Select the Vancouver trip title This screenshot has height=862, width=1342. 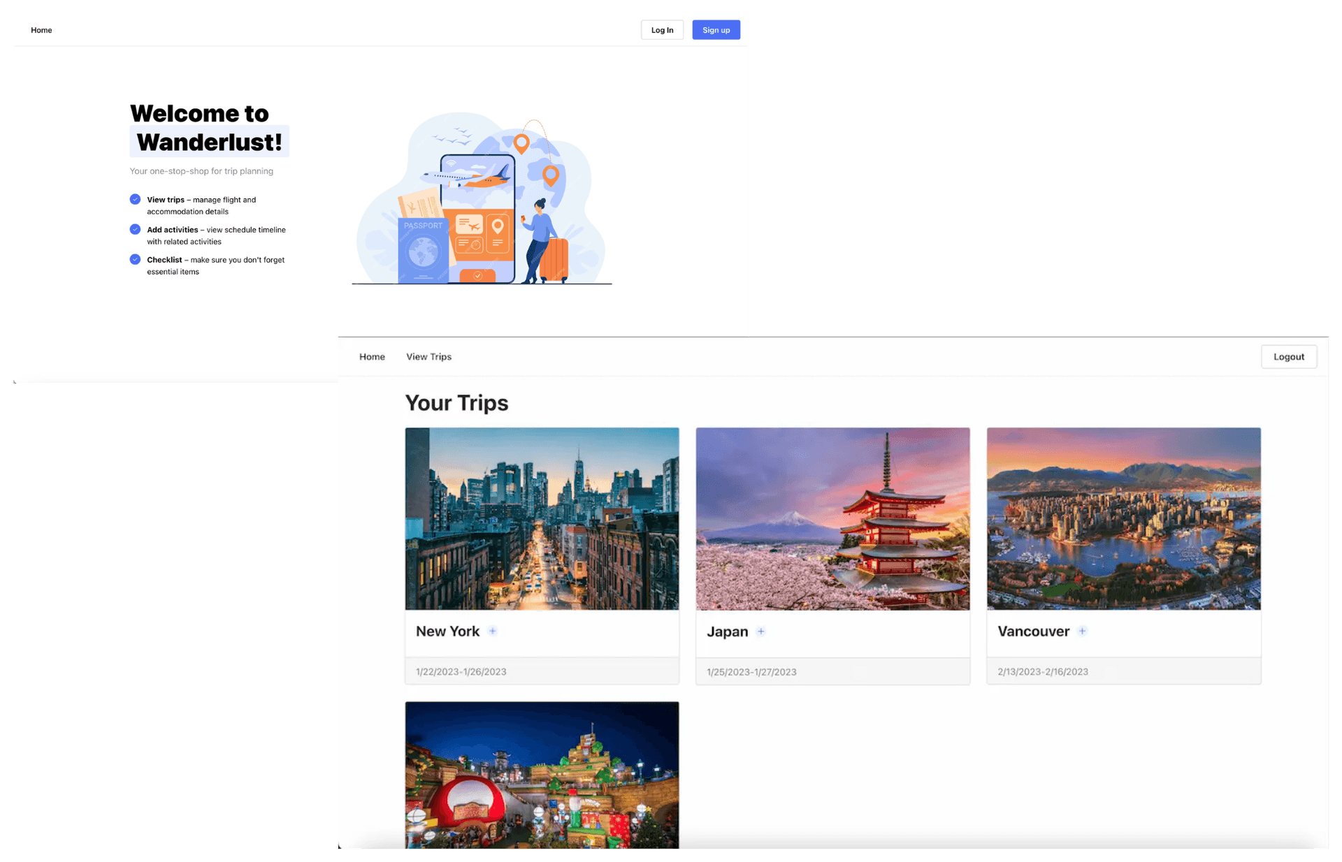point(1033,631)
